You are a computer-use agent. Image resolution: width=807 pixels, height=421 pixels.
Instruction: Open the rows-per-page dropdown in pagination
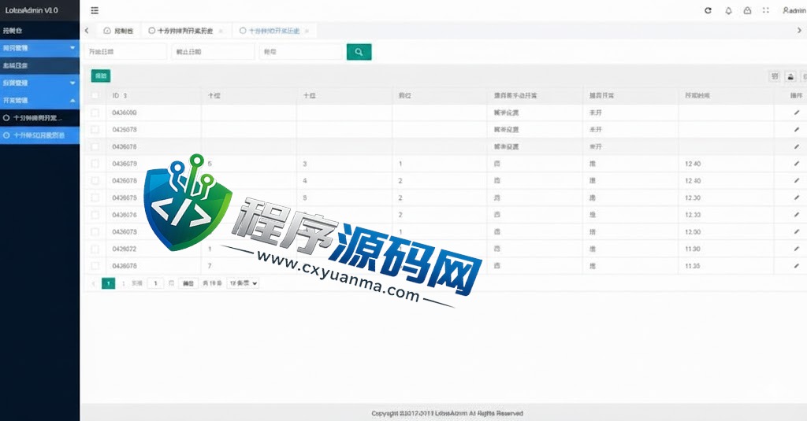point(243,283)
